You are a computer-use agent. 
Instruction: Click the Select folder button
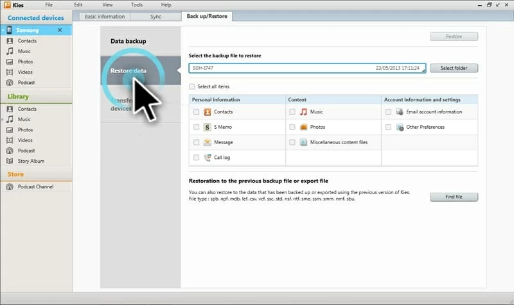(x=454, y=68)
